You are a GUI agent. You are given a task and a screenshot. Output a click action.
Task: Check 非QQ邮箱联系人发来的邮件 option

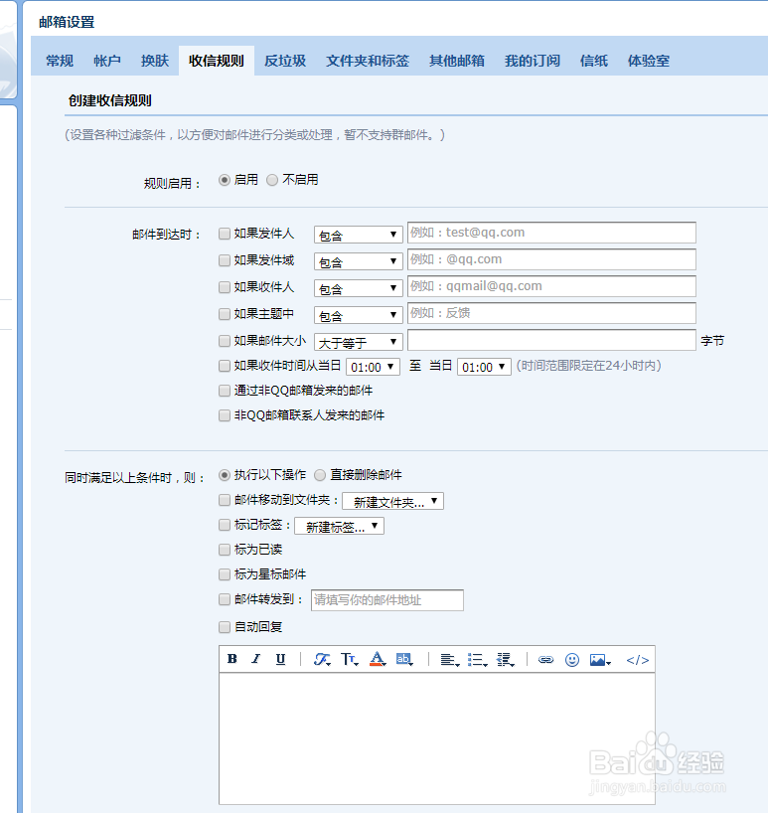click(x=225, y=415)
